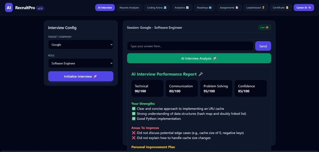Screen dimensions: 319x152
Task: Click the v2.0 version badge
Action: [40, 8]
